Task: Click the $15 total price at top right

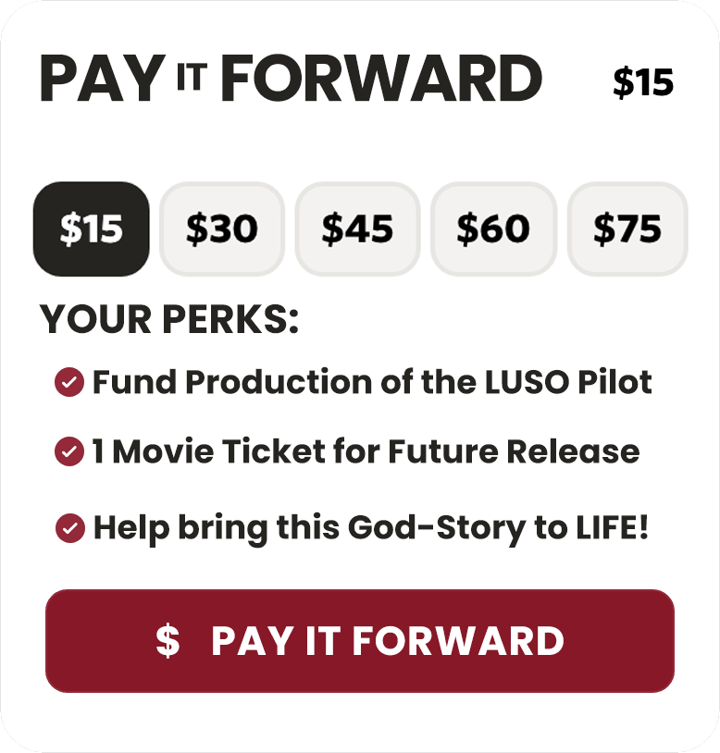Action: point(643,83)
